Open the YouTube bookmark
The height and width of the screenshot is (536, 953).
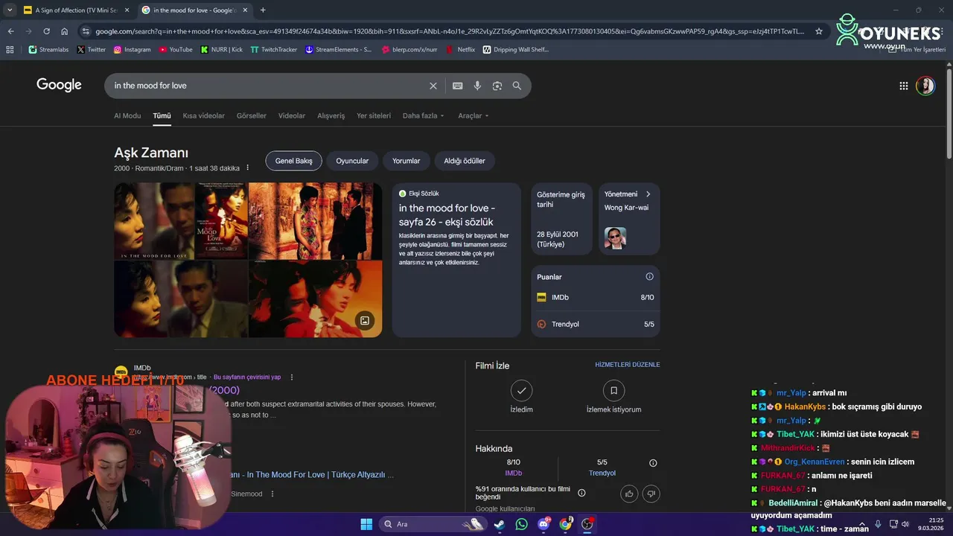pos(176,49)
